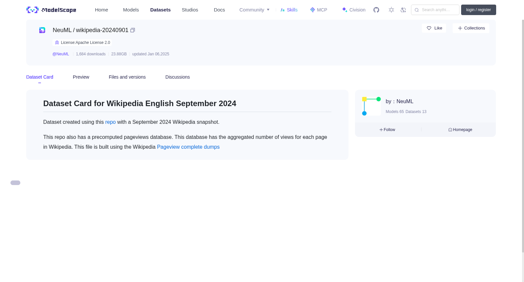Image resolution: width=524 pixels, height=282 pixels.
Task: Click the Follow plus icon
Action: (381, 130)
